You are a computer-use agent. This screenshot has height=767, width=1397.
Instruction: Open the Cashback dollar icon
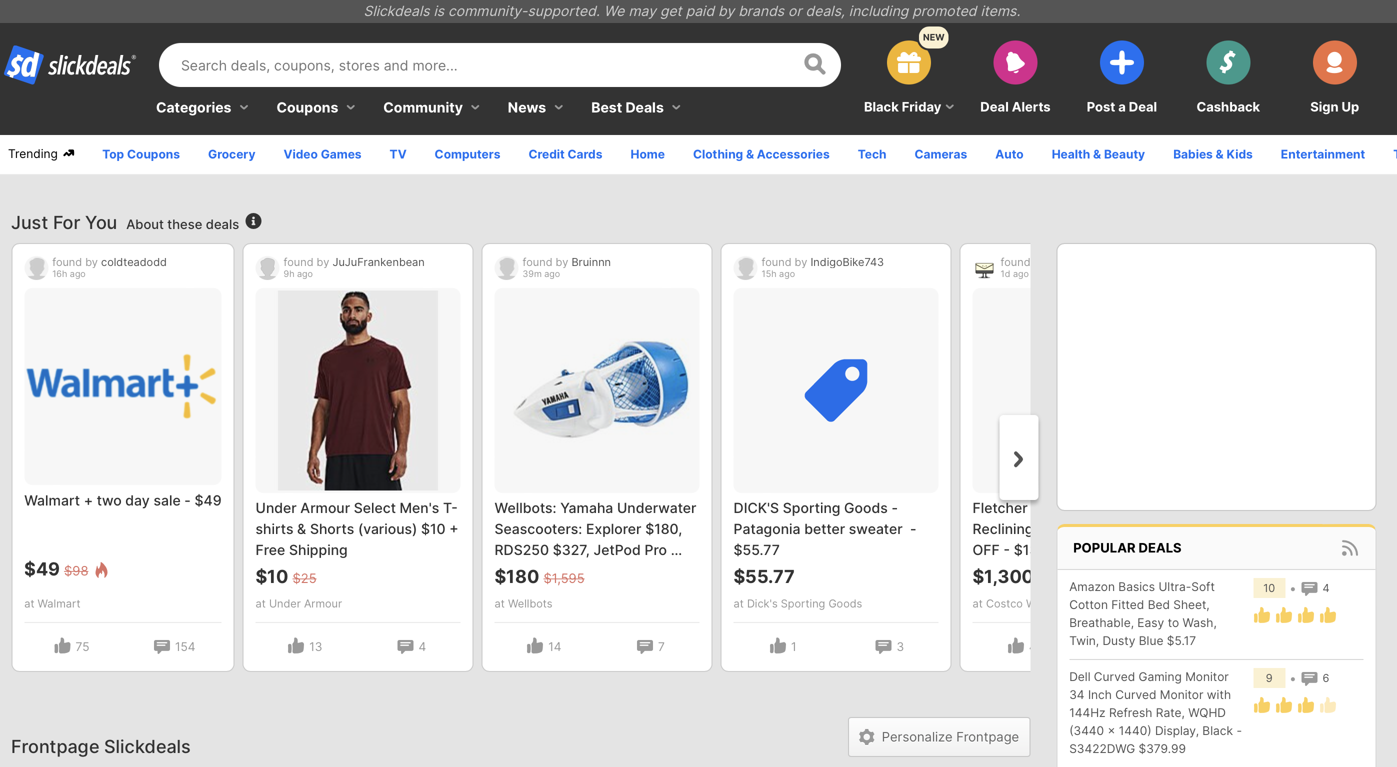(x=1227, y=63)
